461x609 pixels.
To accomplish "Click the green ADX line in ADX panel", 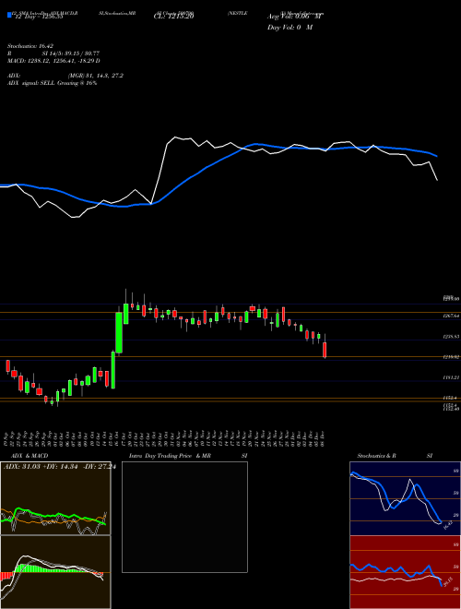I will coord(54,516).
